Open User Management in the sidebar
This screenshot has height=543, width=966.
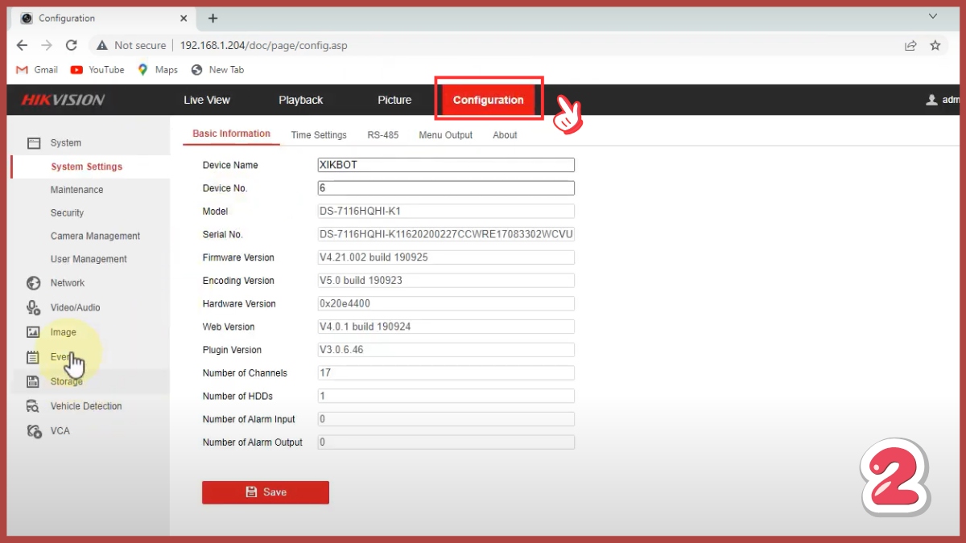coord(89,259)
